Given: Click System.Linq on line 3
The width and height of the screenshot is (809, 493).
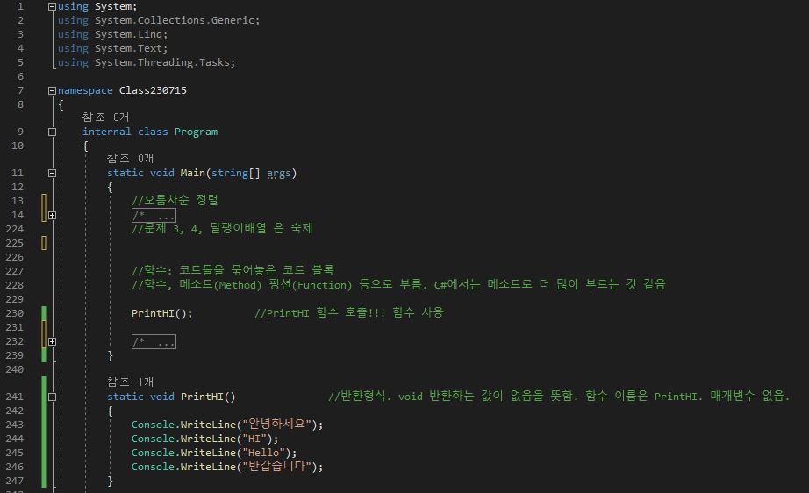Looking at the screenshot, I should point(128,34).
